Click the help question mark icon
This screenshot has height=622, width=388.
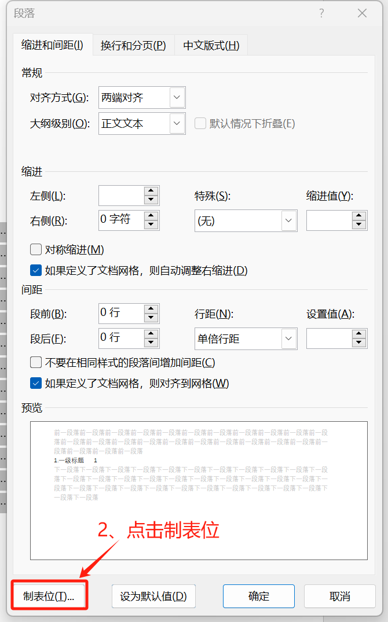(321, 13)
